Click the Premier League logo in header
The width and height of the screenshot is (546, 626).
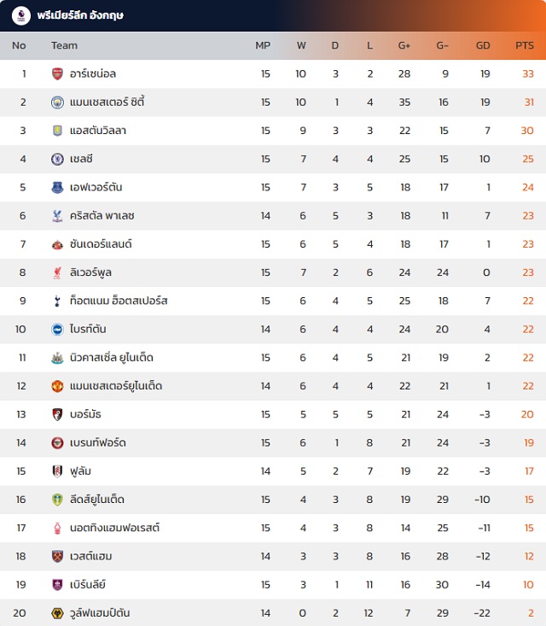21,15
